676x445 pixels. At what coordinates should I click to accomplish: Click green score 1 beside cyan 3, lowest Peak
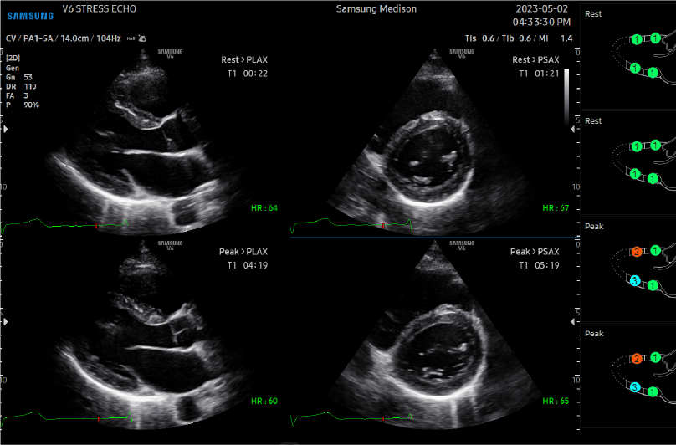pos(653,392)
